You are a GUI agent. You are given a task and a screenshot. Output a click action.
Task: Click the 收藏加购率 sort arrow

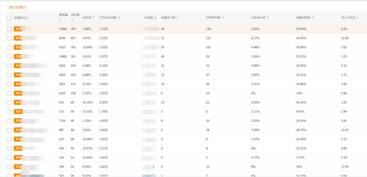click(x=313, y=18)
